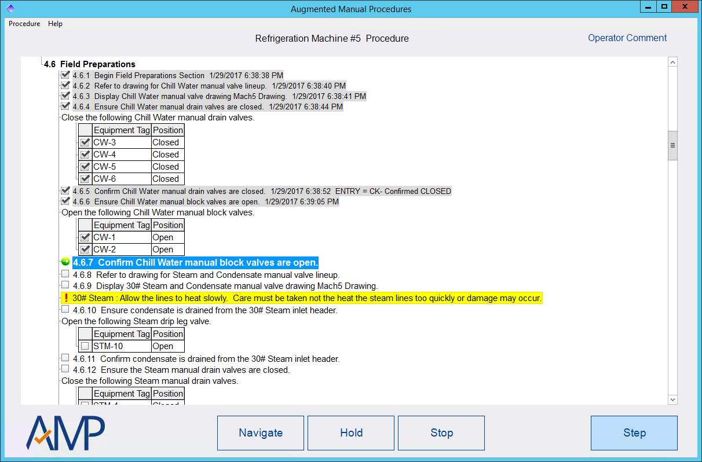Viewport: 702px width, 462px height.
Task: Uncheck the CW-1 Open valve checkbox
Action: [x=85, y=237]
